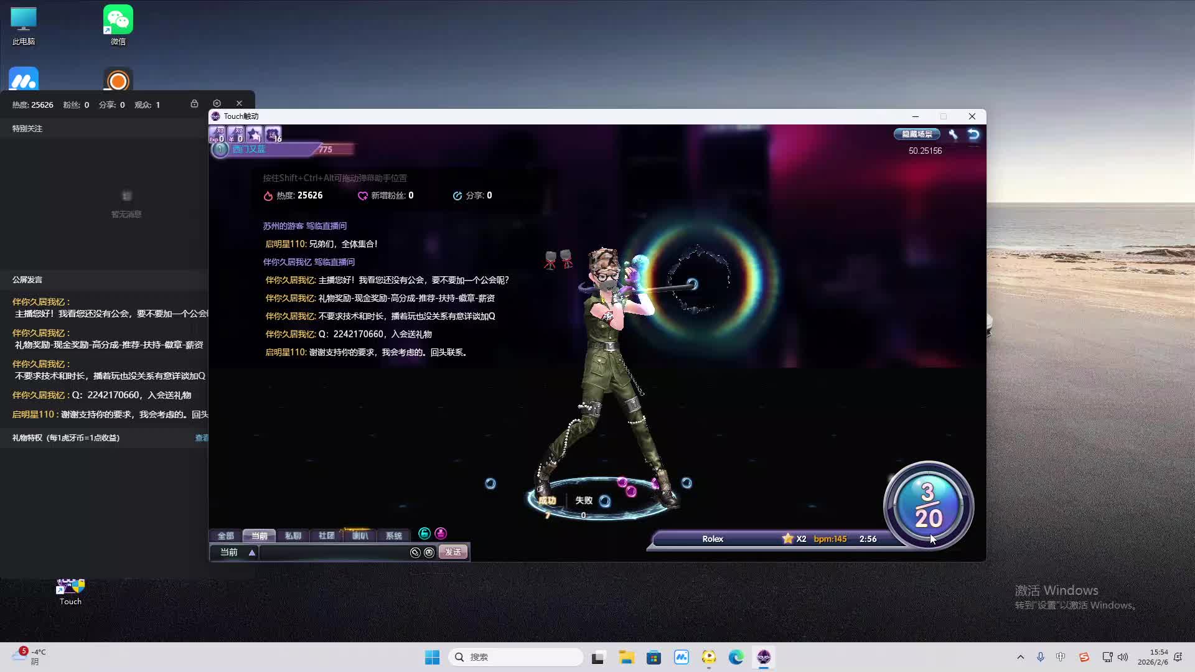The image size is (1195, 672).
Task: Click the chat message input field
Action: coord(333,553)
